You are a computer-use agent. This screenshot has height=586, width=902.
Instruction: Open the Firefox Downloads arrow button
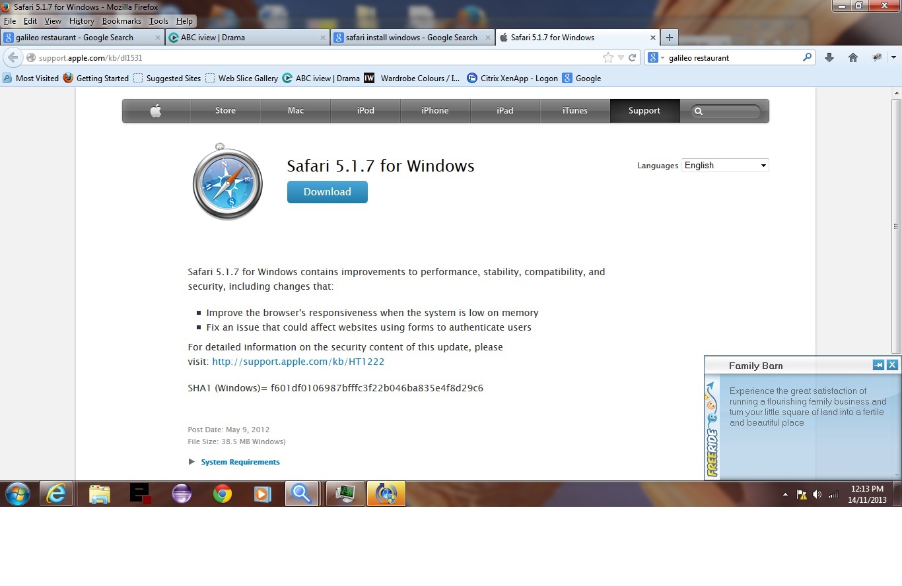(829, 58)
